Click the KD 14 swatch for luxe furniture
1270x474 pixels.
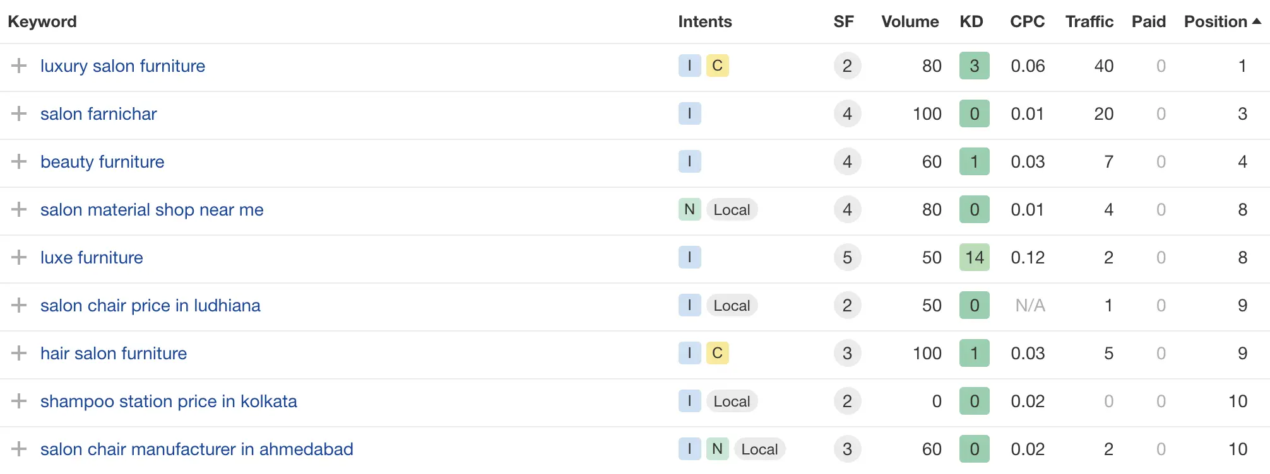pyautogui.click(x=974, y=257)
